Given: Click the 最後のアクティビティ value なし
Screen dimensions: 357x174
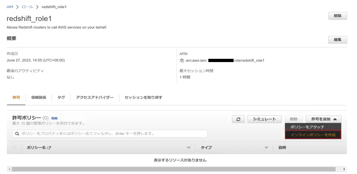Looking at the screenshot, I should point(10,77).
